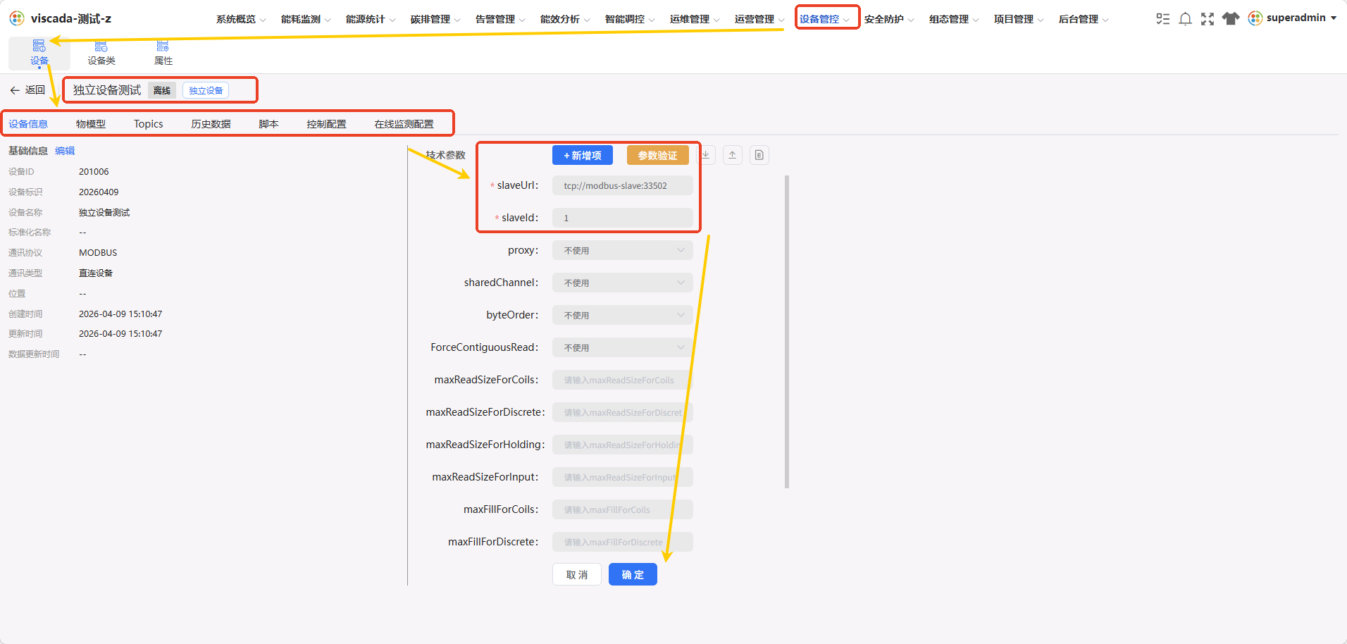Screen dimensions: 1347x644
Task: Expand the 能耗监测 menu
Action: pos(306,19)
